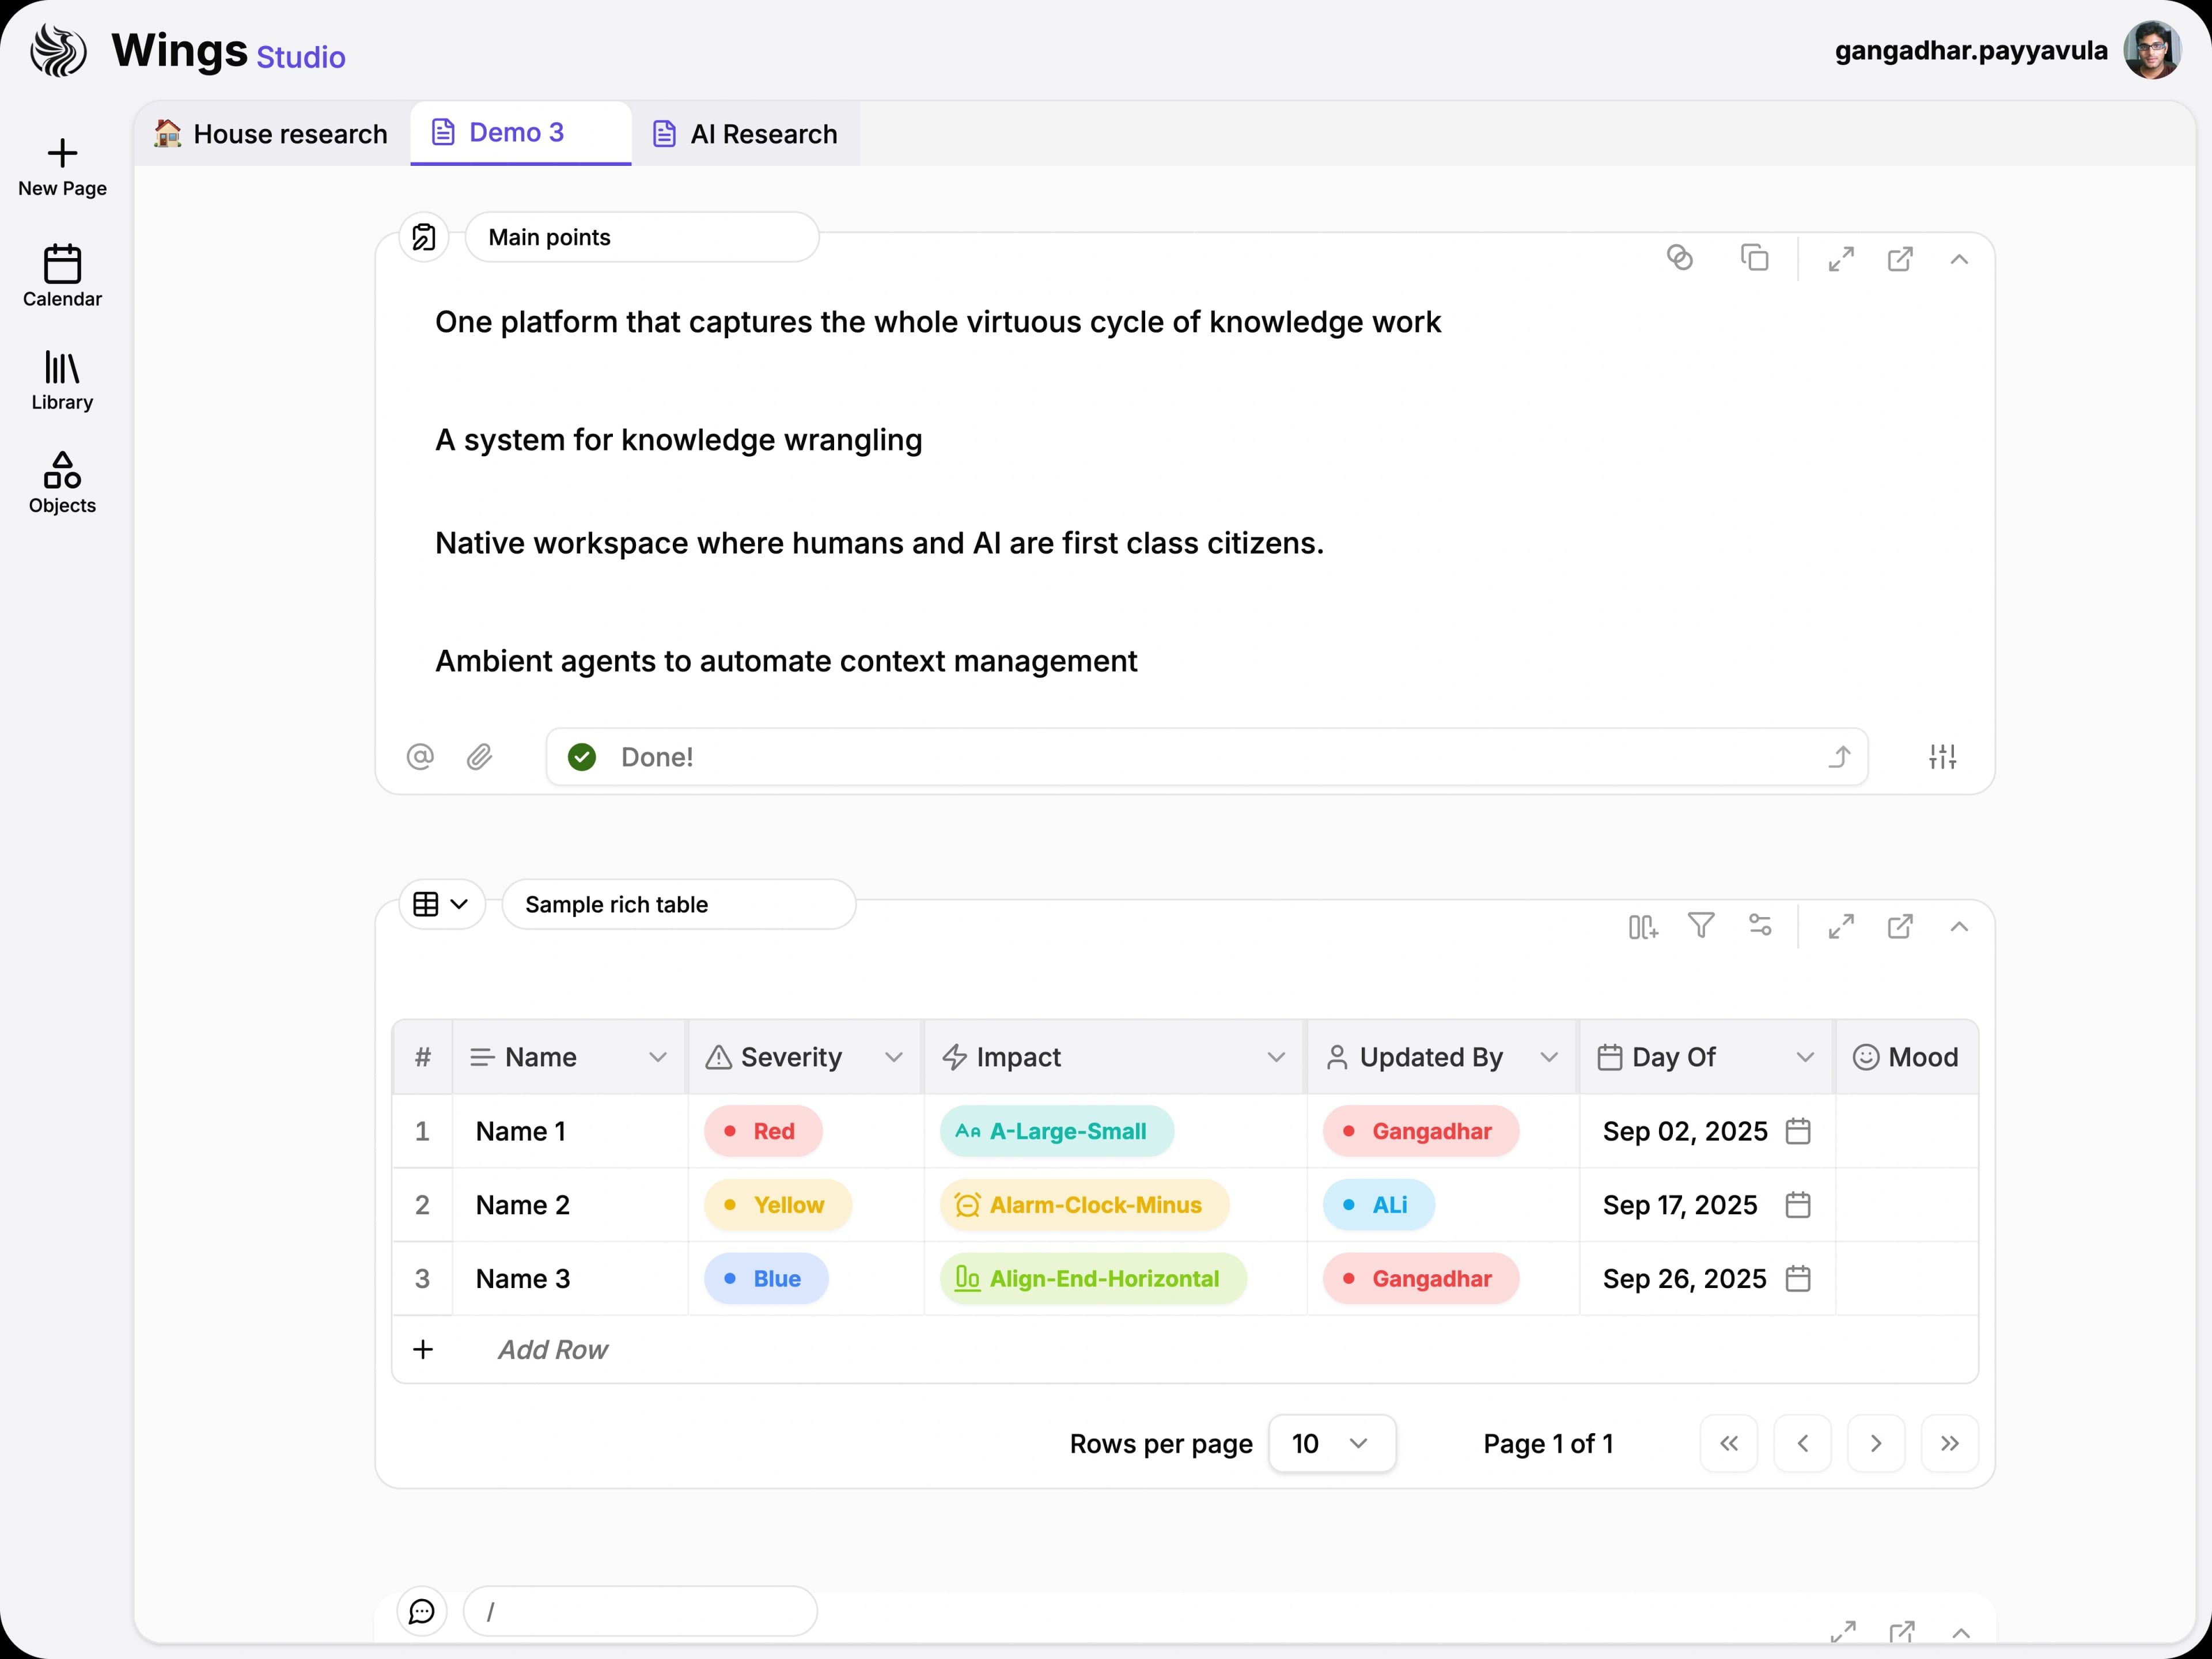Click the attachment paperclip in Main points block
The width and height of the screenshot is (2212, 1659).
pyautogui.click(x=480, y=757)
